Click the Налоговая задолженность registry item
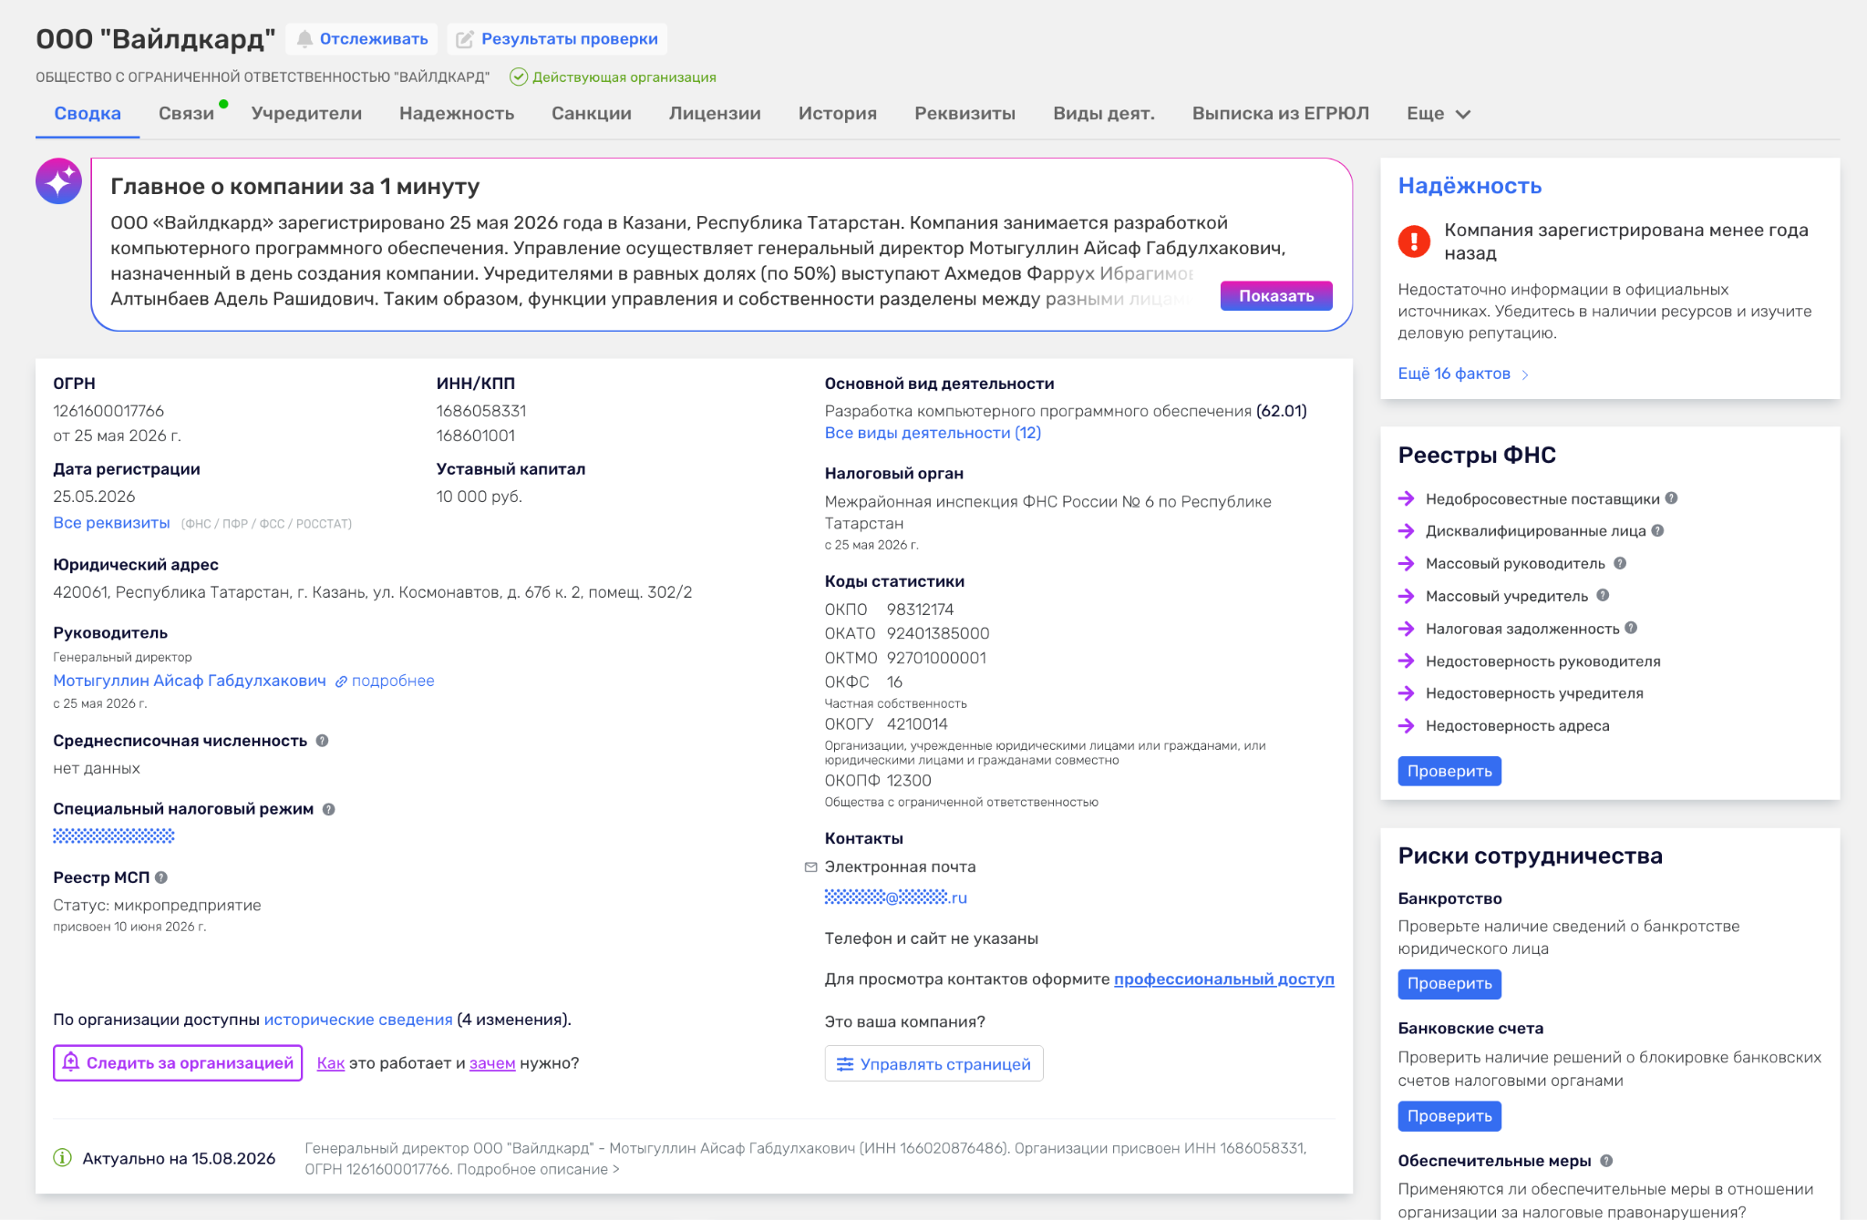 coord(1522,628)
